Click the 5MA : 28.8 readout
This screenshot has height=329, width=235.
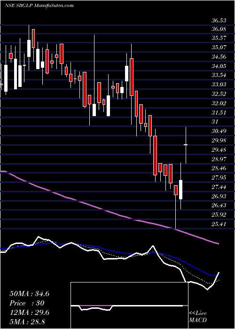27,321
